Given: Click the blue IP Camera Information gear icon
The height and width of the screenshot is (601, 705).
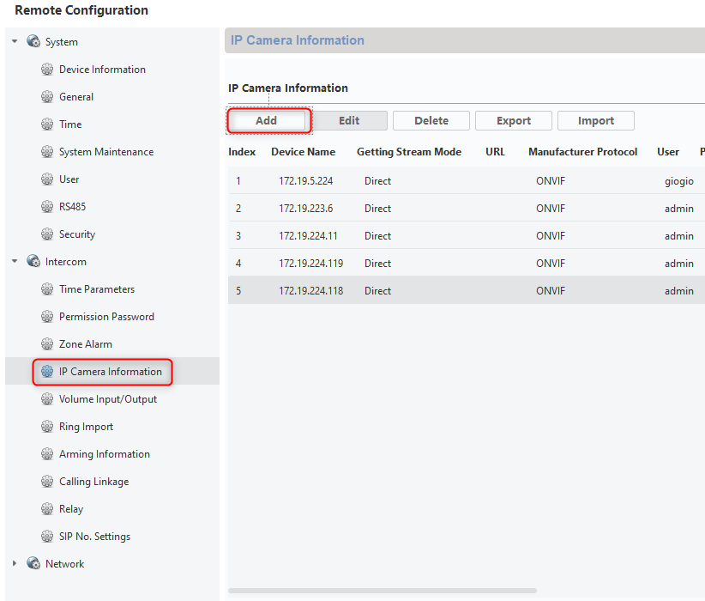Looking at the screenshot, I should pyautogui.click(x=47, y=371).
